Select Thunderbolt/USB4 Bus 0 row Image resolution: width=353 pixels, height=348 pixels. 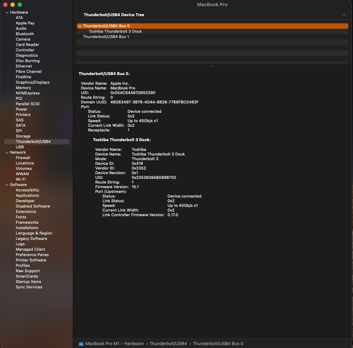(212, 26)
